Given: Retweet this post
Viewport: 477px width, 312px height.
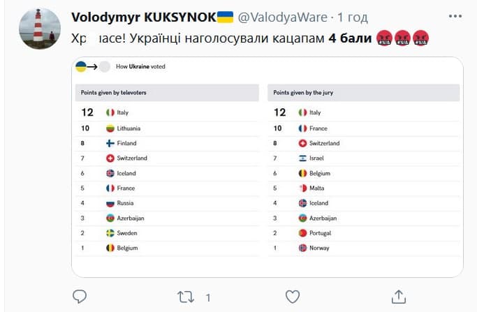Looking at the screenshot, I should (186, 296).
